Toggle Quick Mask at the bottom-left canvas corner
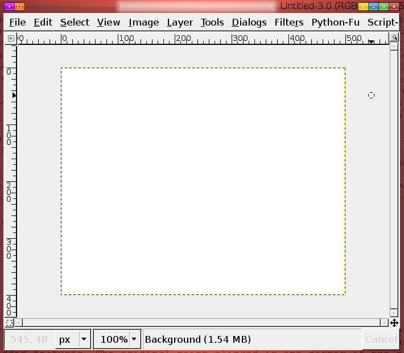The image size is (404, 353). [x=9, y=323]
